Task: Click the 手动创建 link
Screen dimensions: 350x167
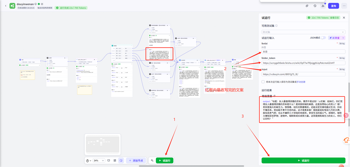Action: point(301,82)
